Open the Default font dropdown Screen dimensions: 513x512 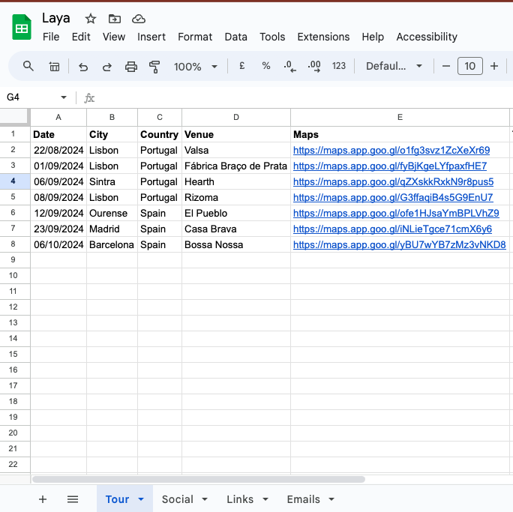[394, 67]
